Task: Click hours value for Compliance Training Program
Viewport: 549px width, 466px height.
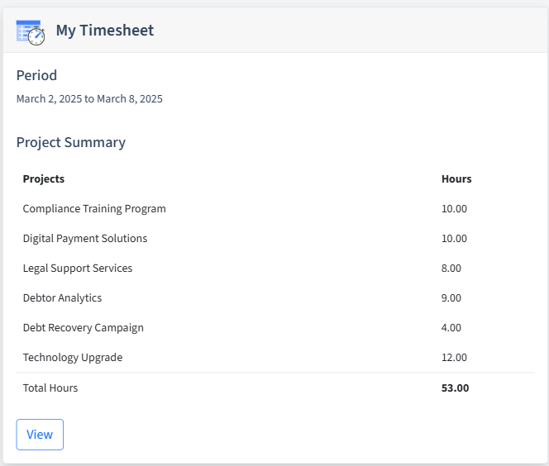Action: click(x=454, y=208)
